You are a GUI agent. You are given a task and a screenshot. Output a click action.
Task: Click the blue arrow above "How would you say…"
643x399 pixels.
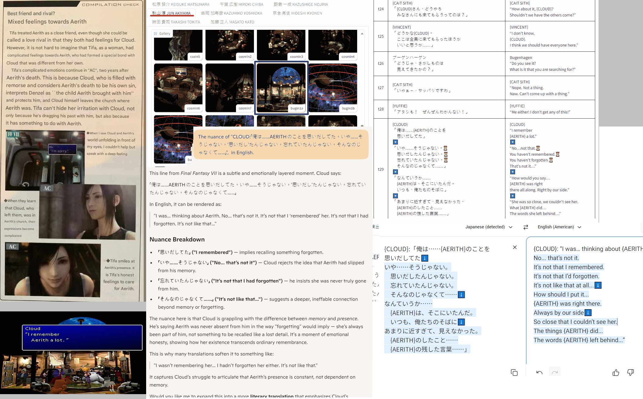pos(513,172)
